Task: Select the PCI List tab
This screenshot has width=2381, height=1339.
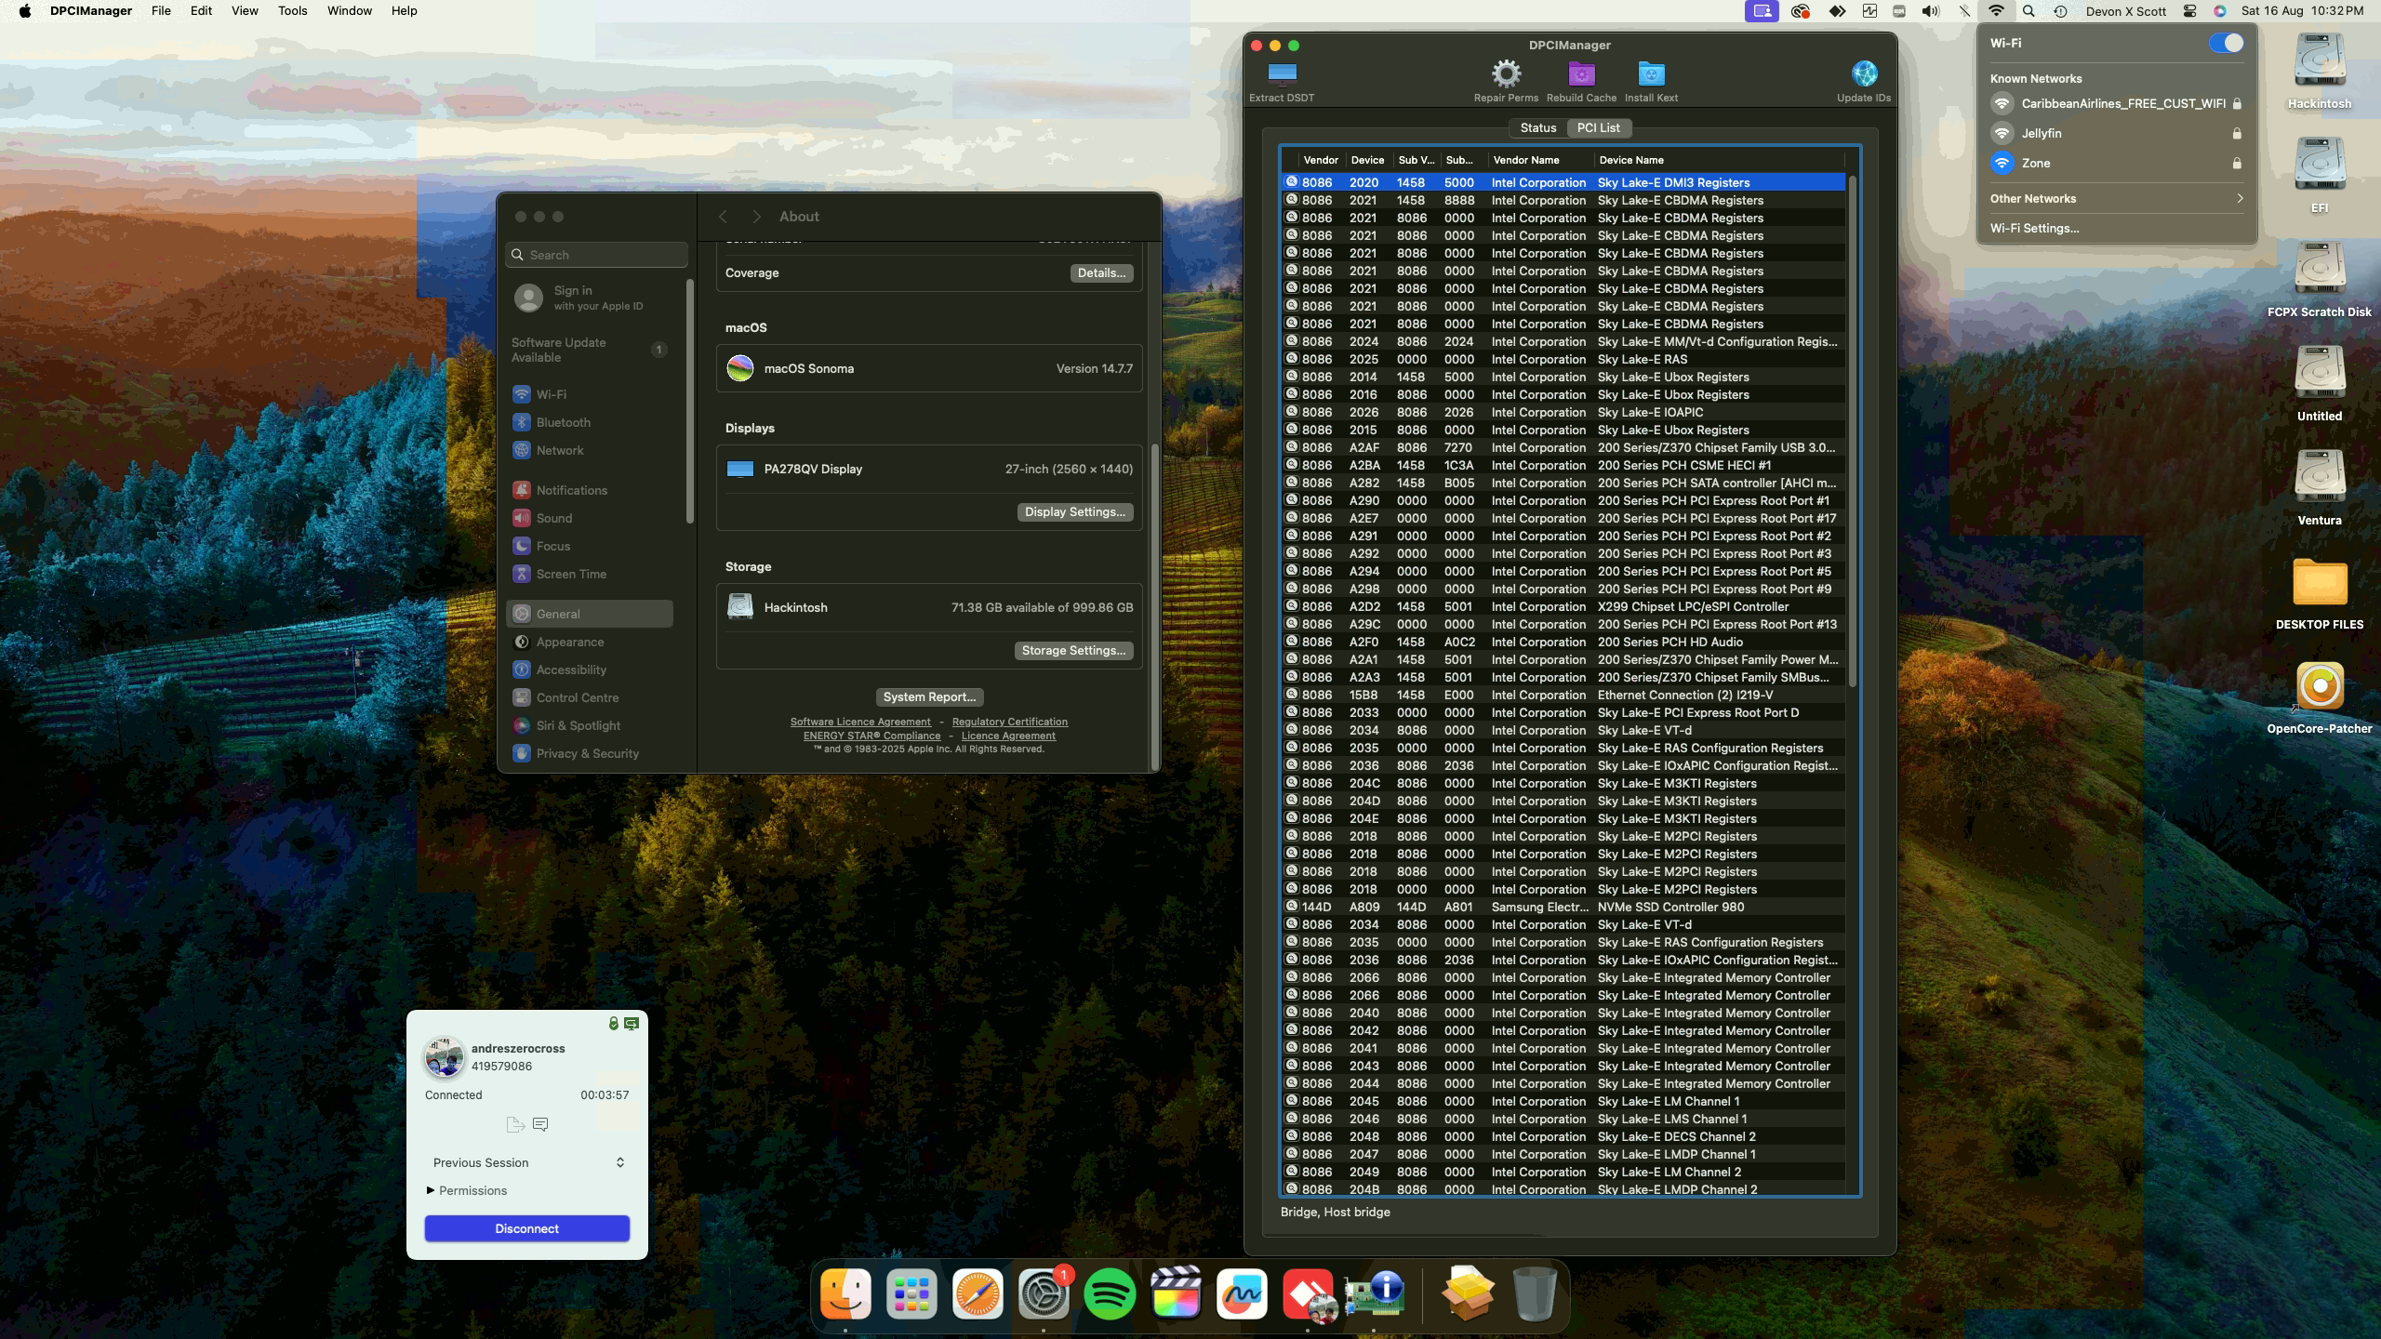Action: [1598, 127]
